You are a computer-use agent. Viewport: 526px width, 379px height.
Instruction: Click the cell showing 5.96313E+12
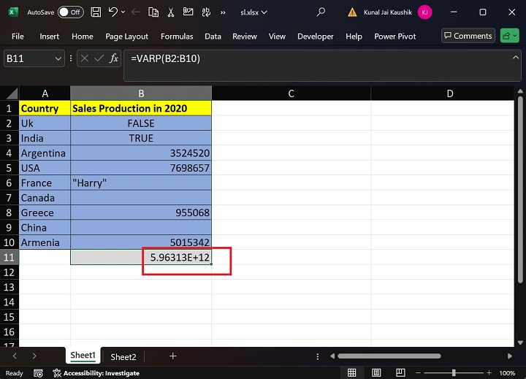coord(141,257)
